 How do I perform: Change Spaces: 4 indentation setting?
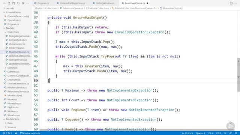tap(200, 133)
